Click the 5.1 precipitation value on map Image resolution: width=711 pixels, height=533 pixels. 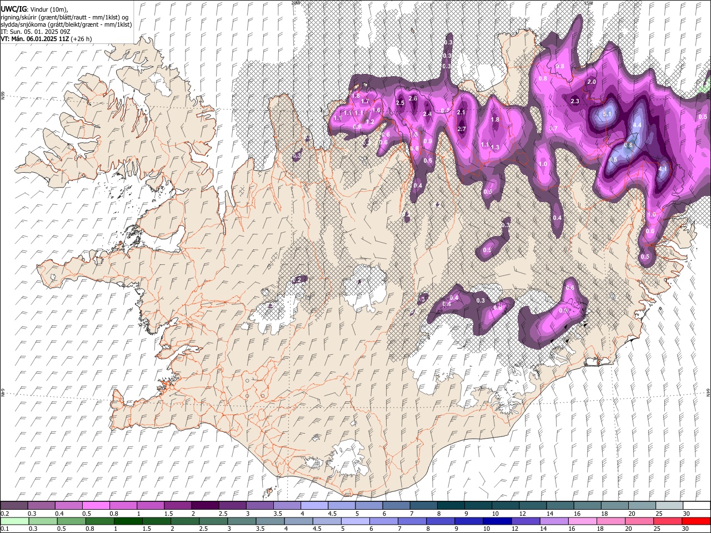(607, 114)
